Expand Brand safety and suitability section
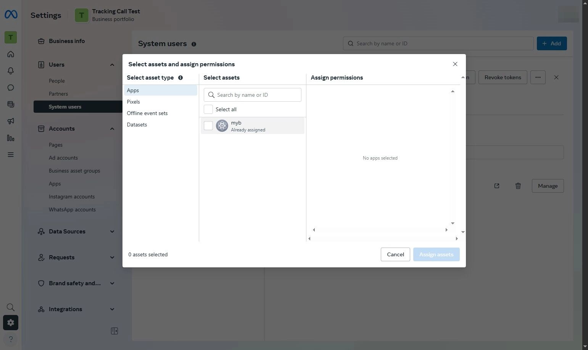The height and width of the screenshot is (350, 588). tap(112, 283)
